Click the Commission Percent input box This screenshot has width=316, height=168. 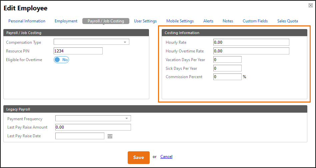point(227,77)
